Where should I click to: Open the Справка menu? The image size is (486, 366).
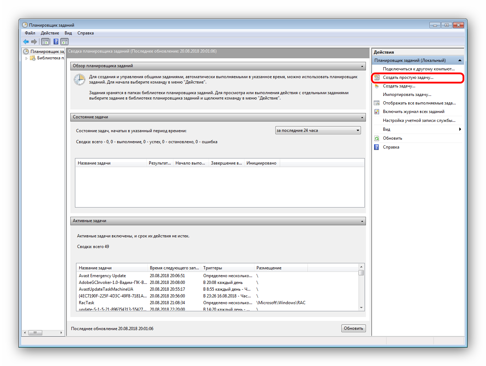point(86,33)
